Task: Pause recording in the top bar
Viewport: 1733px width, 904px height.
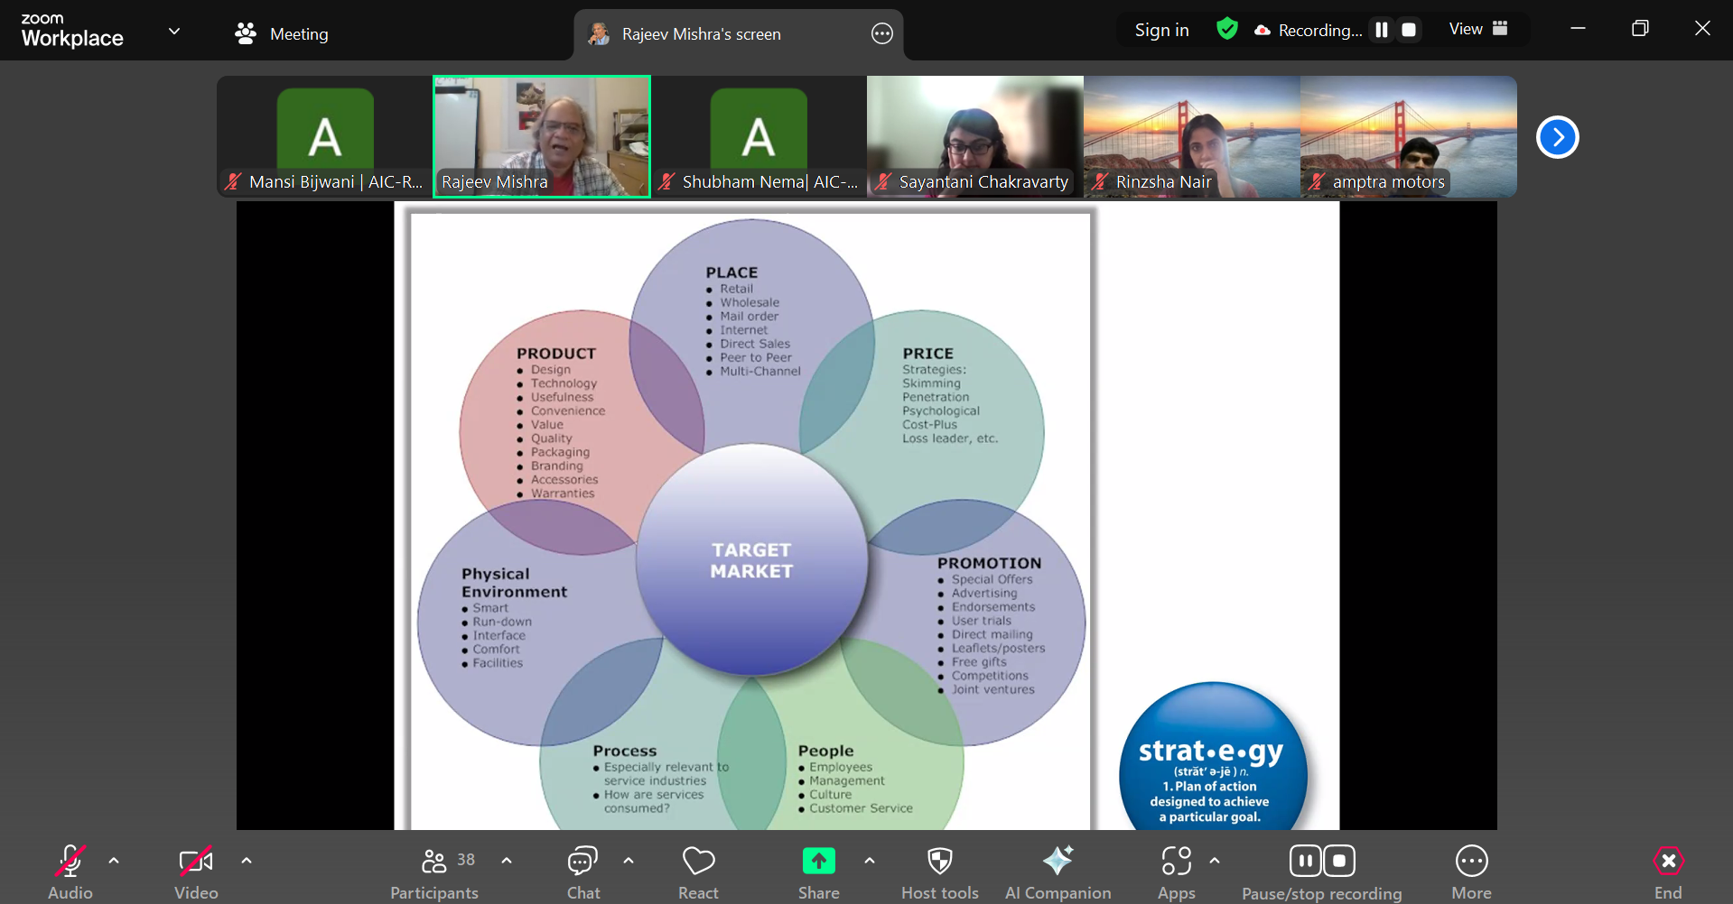Action: tap(1381, 30)
